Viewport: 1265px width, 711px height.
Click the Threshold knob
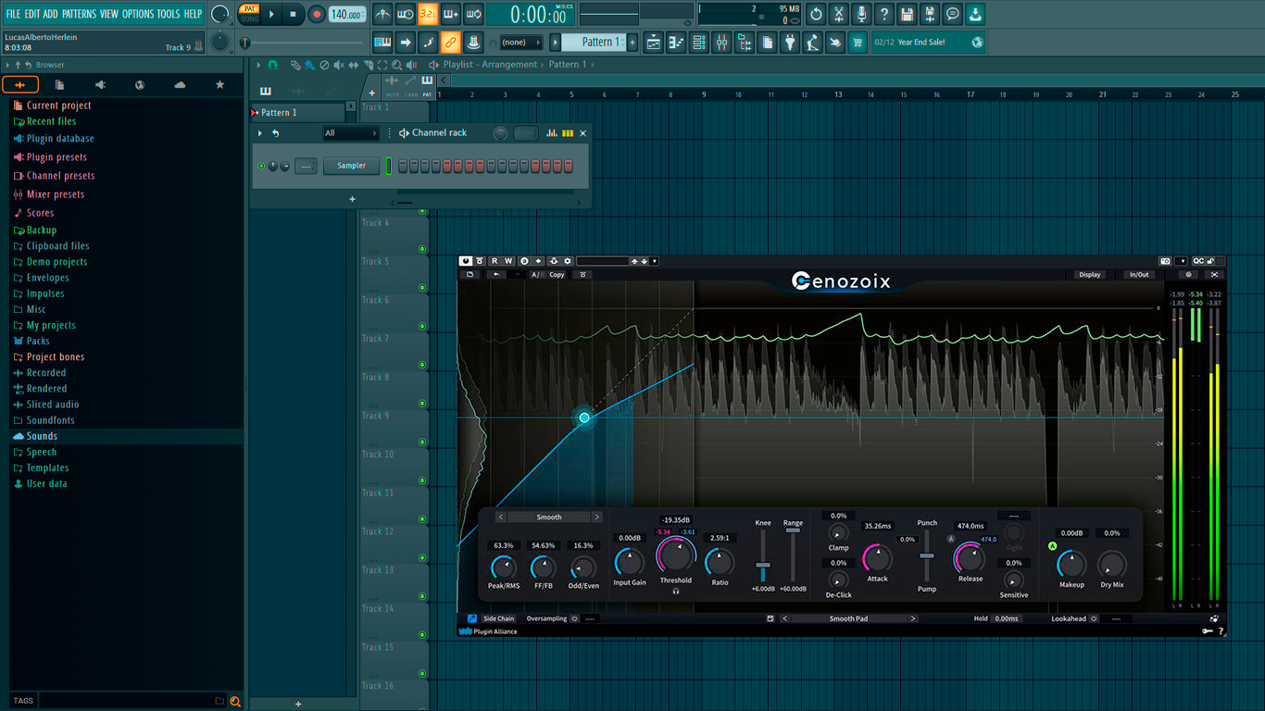pyautogui.click(x=676, y=556)
